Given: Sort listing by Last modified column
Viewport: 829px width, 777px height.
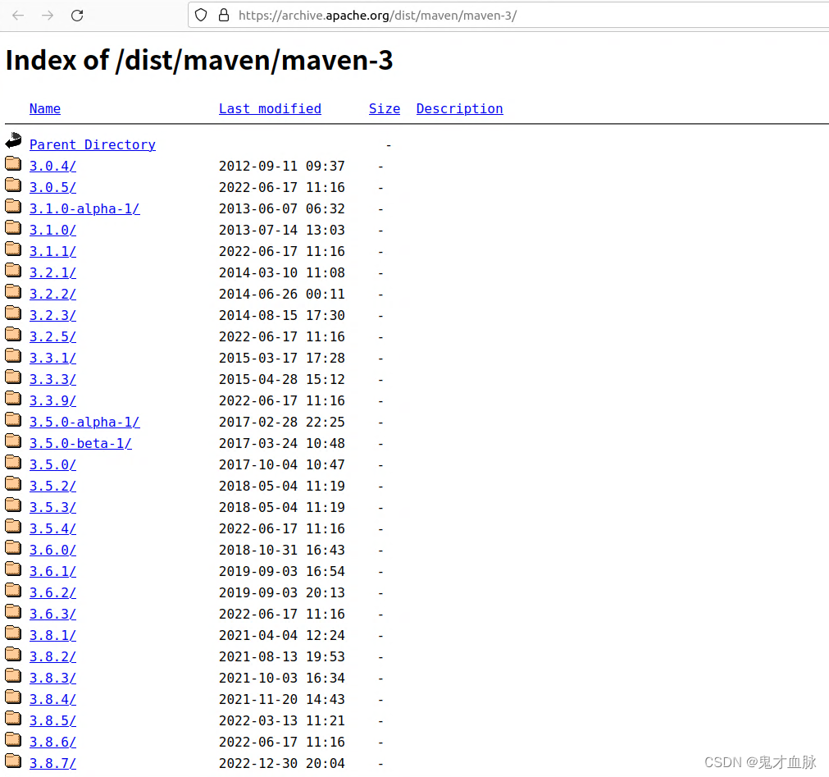Looking at the screenshot, I should tap(270, 108).
